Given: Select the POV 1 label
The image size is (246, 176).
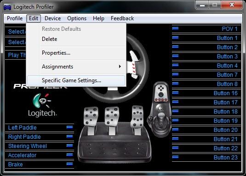Looking at the screenshot, I should tap(229, 29).
